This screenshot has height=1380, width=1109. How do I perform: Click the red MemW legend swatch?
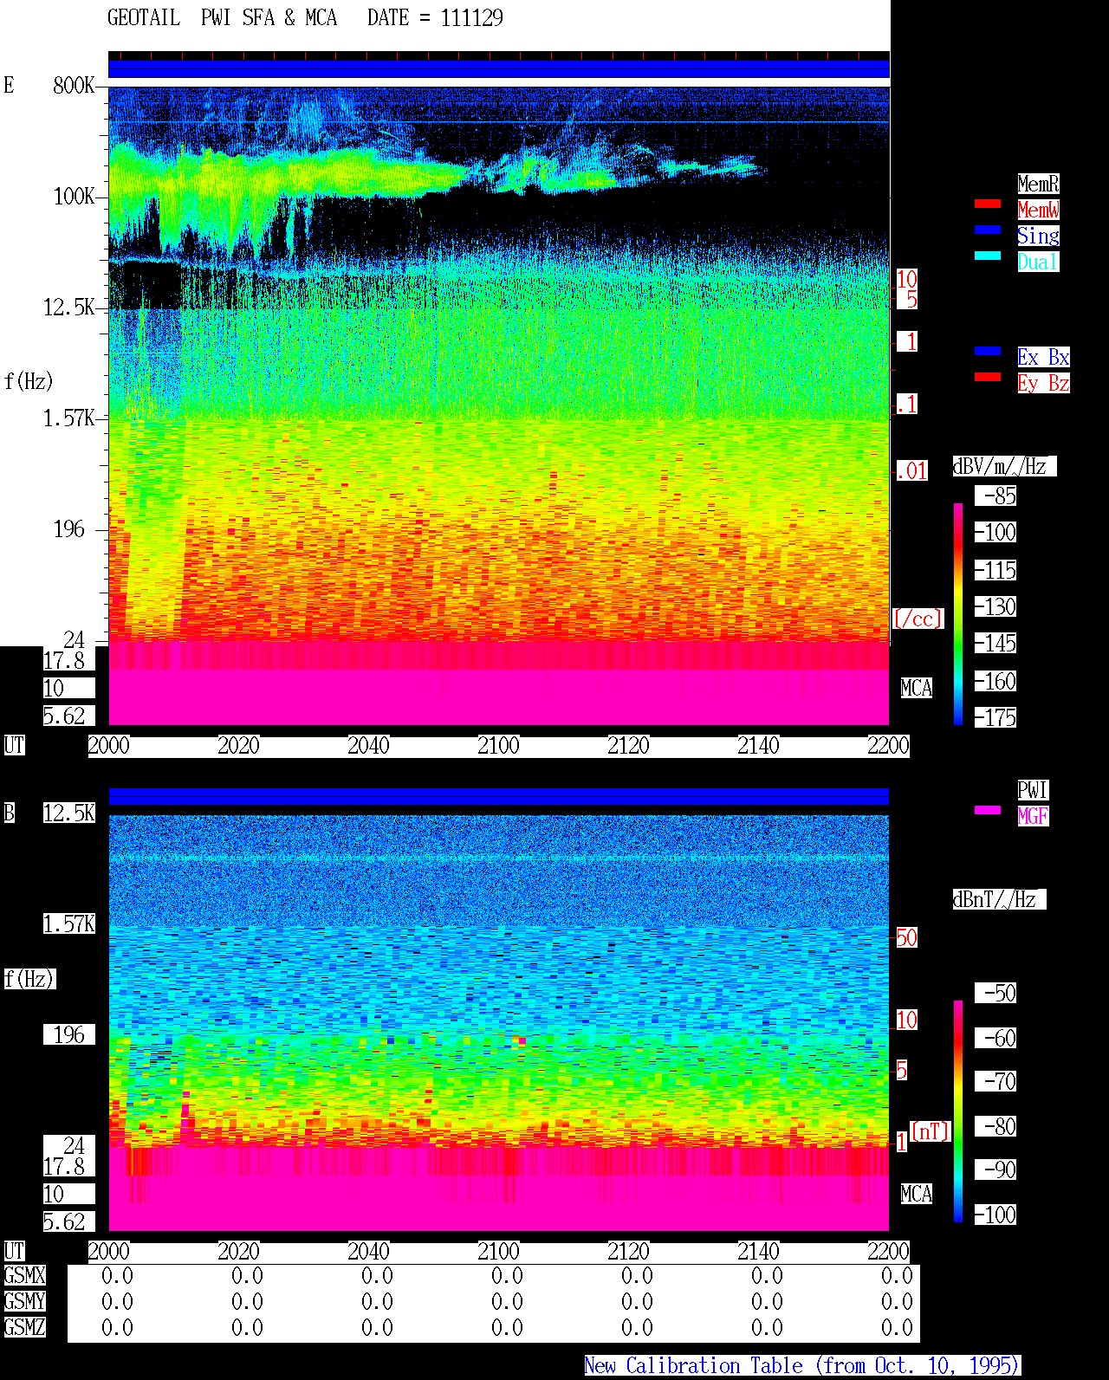pos(987,204)
